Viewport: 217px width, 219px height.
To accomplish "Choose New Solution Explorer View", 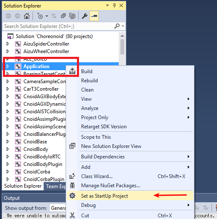I will 130,146.
